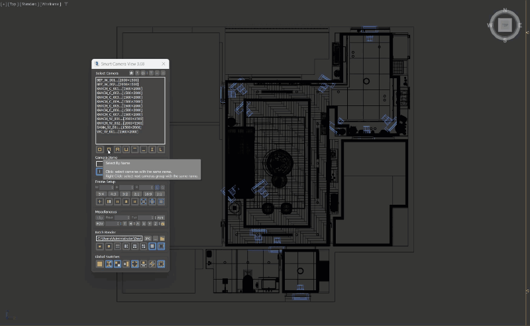
Task: Click the question mark help icon
Action: (x=137, y=73)
